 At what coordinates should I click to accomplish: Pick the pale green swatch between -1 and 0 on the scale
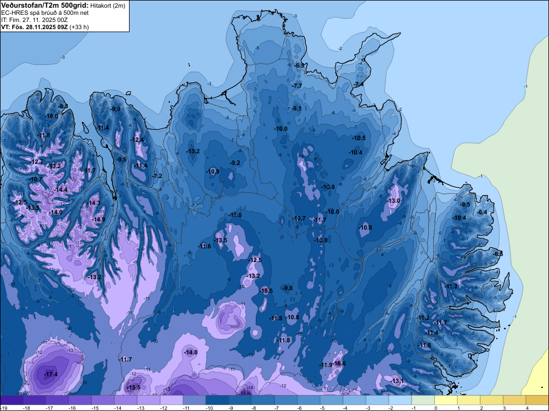coord(423,400)
